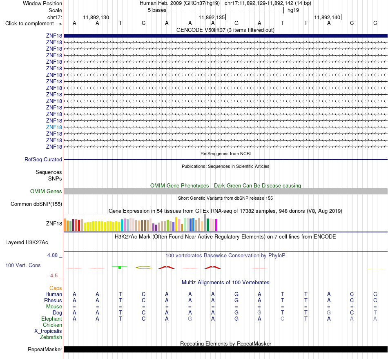388x359 pixels.
Task: Open 'Multiz Alignments of 100 Vertebrates' title
Action: pos(225,283)
